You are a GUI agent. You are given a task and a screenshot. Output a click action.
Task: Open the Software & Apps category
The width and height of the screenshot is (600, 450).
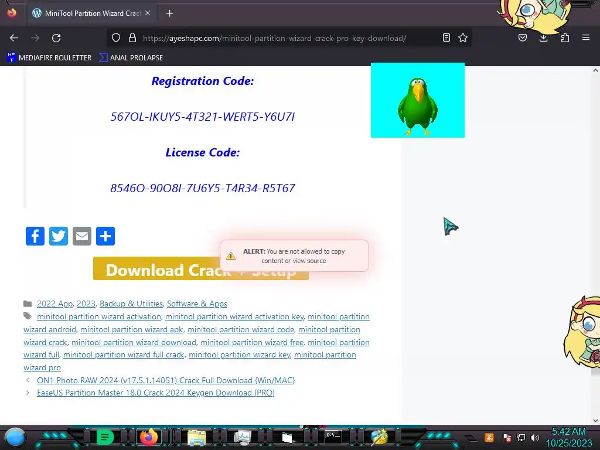[x=197, y=304]
